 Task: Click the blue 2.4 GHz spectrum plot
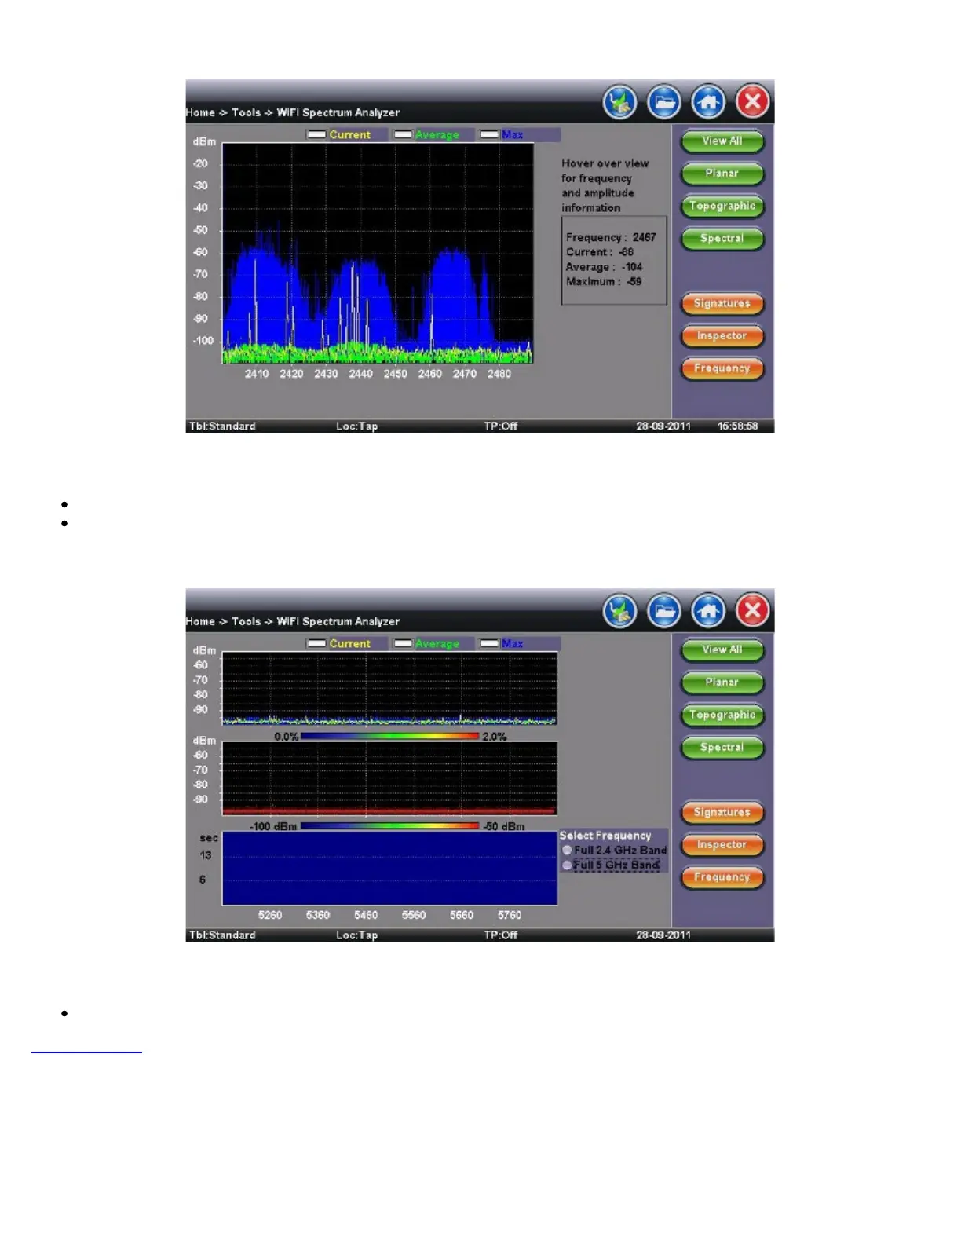[x=378, y=253]
